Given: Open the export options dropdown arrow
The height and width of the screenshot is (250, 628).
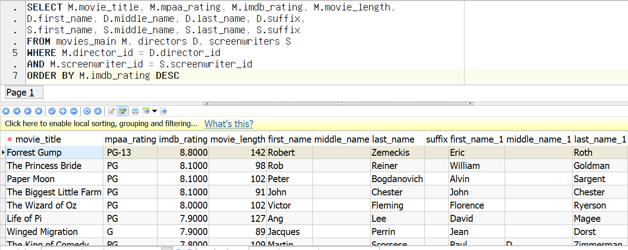Looking at the screenshot, I should (155, 111).
